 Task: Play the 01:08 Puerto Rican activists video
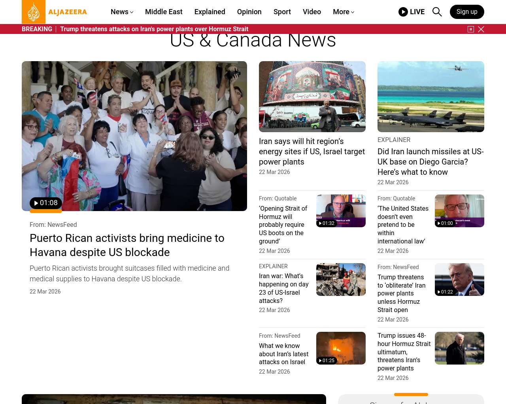pyautogui.click(x=46, y=203)
